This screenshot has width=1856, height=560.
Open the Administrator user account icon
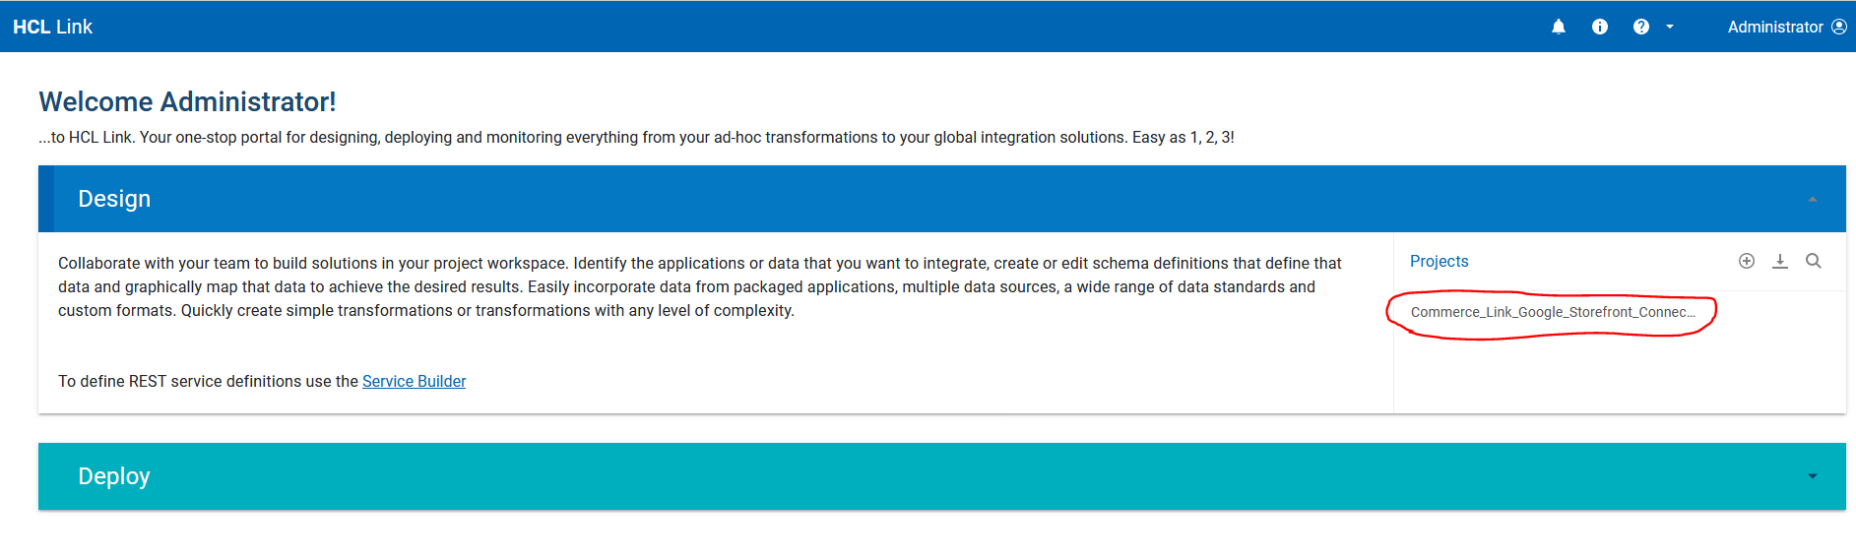coord(1839,27)
